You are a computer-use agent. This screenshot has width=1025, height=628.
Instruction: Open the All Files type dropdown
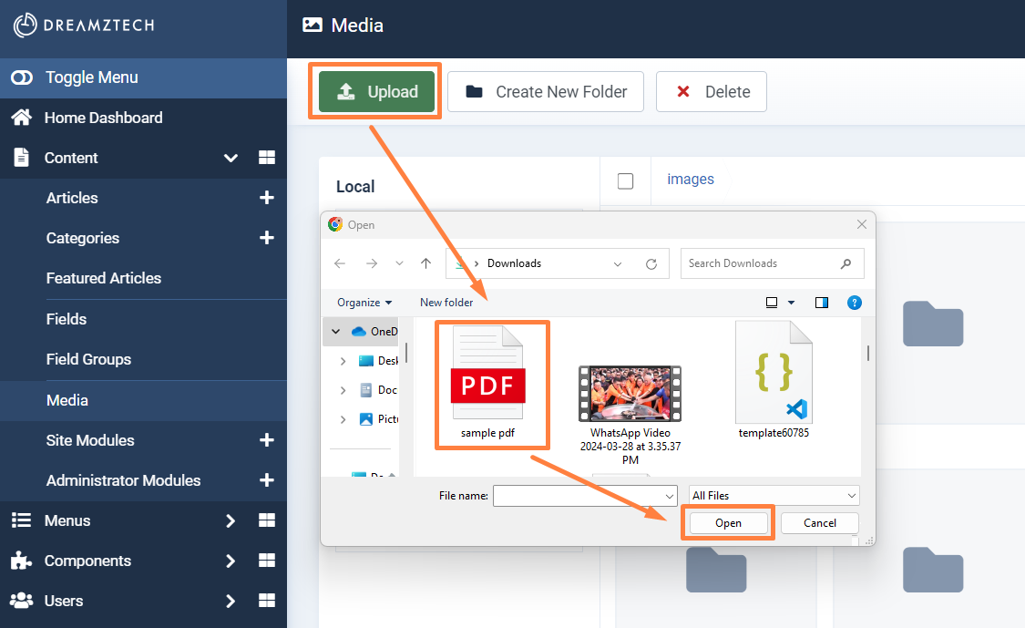pyautogui.click(x=774, y=496)
